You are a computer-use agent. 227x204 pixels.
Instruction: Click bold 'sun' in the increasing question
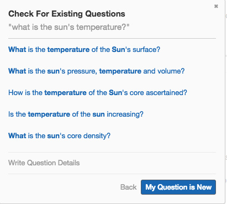[x=98, y=114]
